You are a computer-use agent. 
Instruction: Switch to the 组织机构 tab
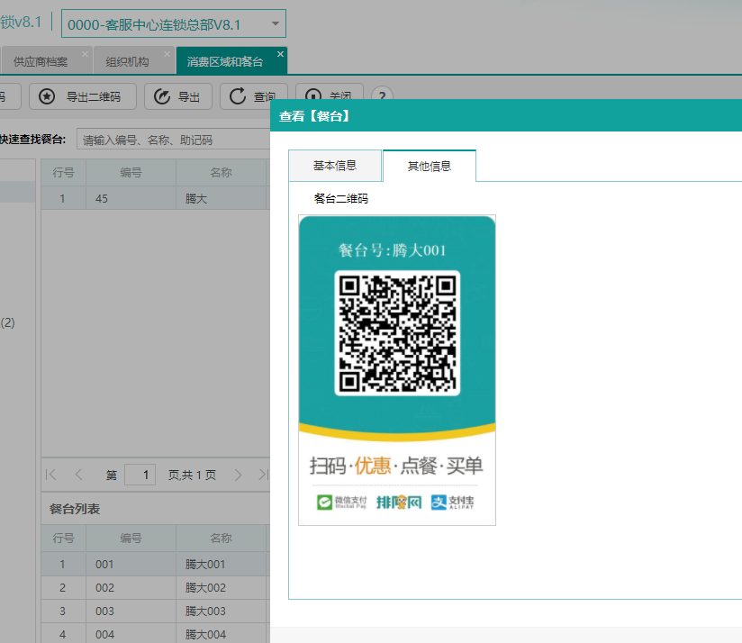pos(127,62)
